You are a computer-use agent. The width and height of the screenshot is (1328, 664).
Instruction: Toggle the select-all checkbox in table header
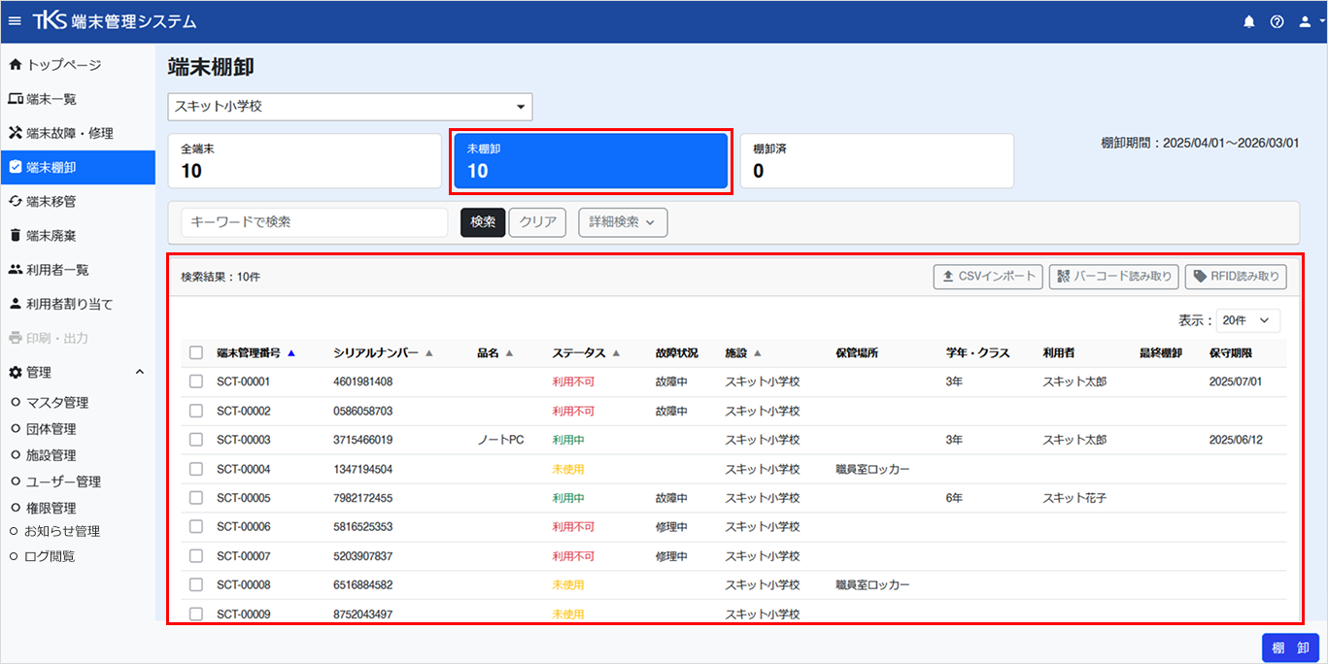coord(196,352)
